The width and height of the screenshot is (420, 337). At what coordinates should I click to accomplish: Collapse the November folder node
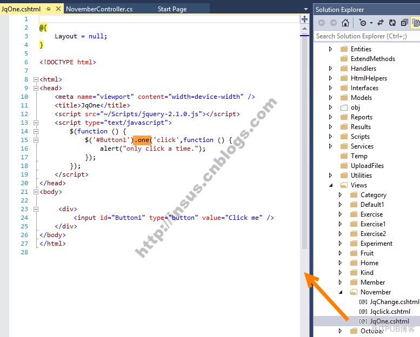[x=341, y=292]
